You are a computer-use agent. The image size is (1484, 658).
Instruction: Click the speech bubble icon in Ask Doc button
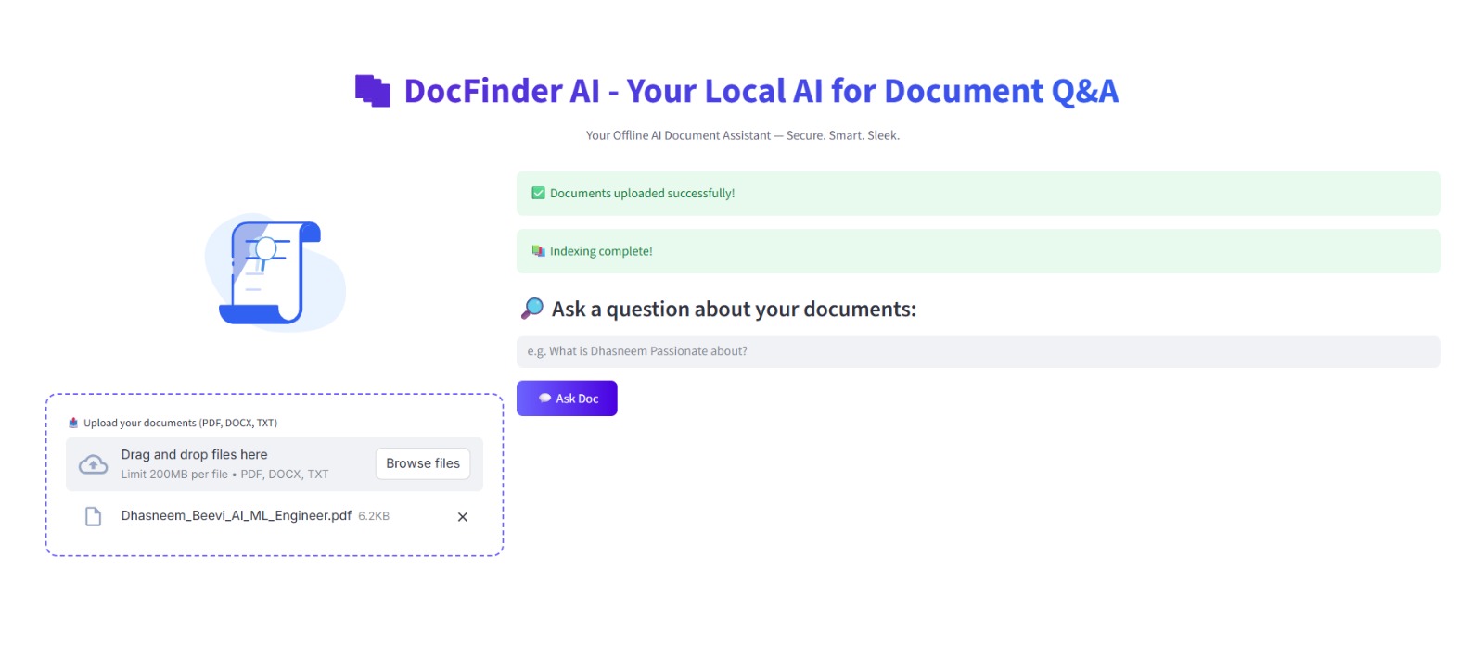545,399
